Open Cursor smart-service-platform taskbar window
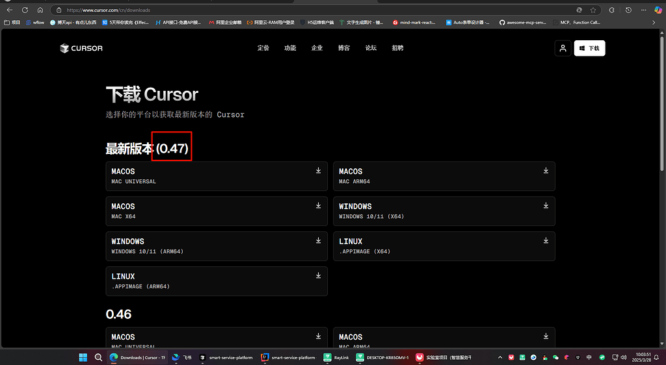The width and height of the screenshot is (666, 365). pyautogui.click(x=226, y=357)
